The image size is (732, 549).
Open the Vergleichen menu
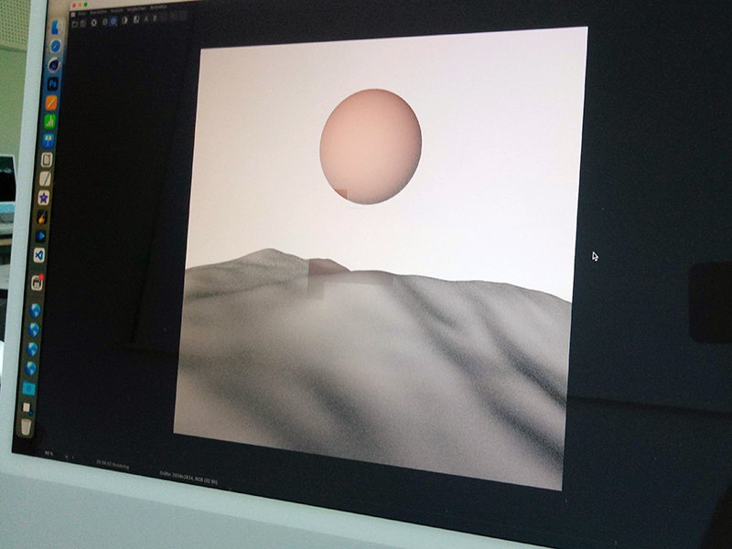pos(136,11)
